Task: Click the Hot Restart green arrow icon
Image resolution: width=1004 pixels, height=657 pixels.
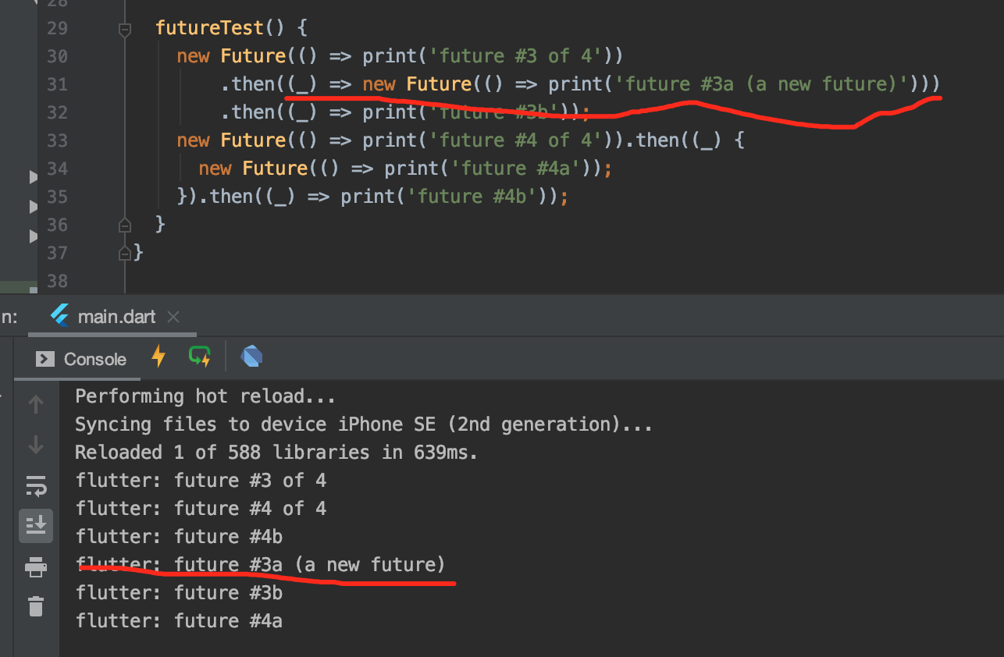Action: click(x=200, y=357)
